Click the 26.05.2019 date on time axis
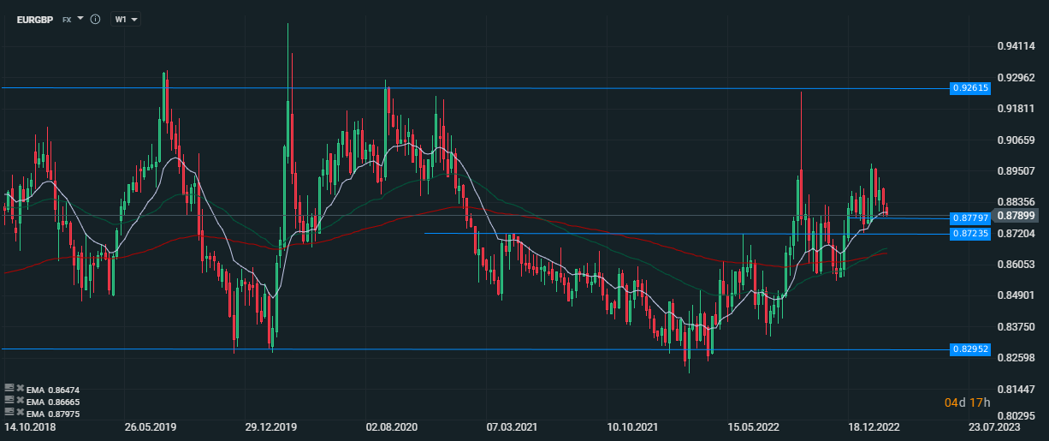1049x441 pixels. 150,426
